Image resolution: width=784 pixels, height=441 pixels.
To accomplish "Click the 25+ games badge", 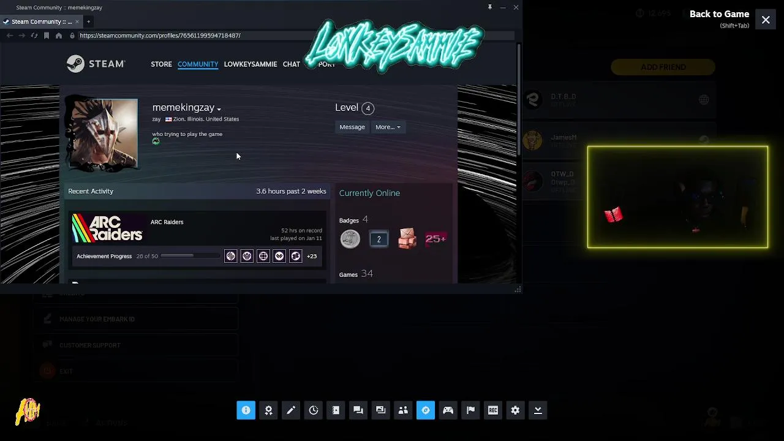I will [x=435, y=239].
